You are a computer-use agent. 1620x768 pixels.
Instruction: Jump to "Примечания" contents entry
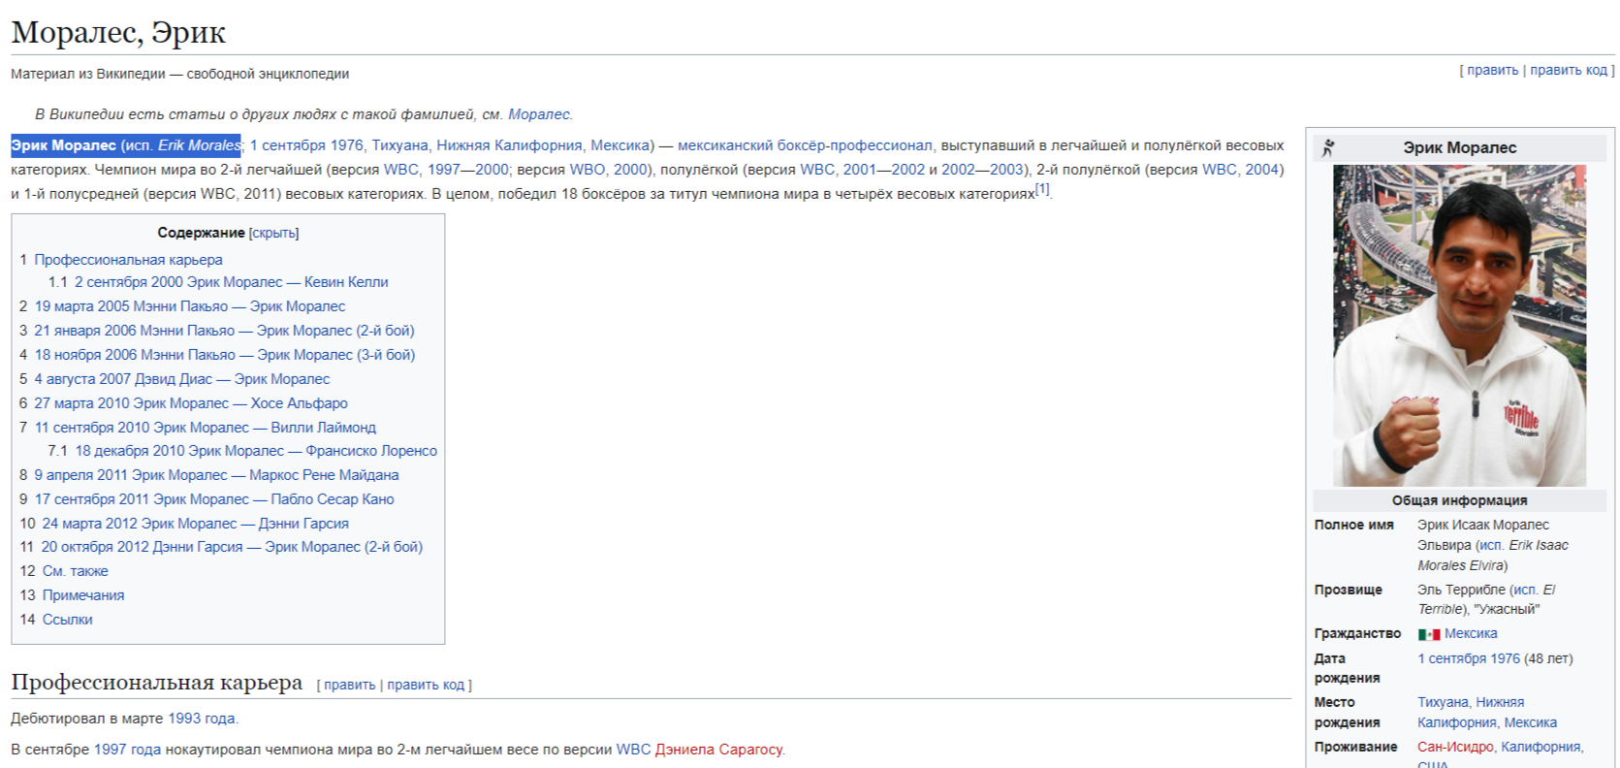(x=83, y=595)
